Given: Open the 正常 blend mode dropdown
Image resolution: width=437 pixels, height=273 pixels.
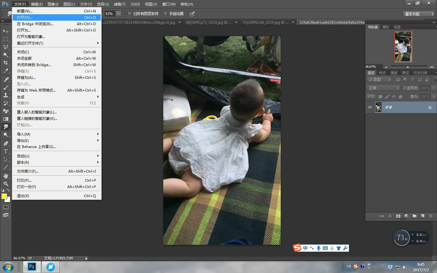Looking at the screenshot, I should (384, 88).
